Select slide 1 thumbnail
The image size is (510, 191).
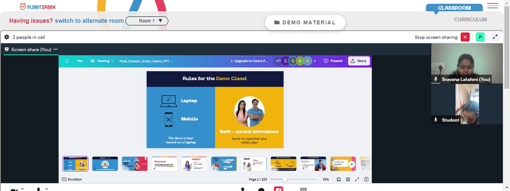(75, 163)
